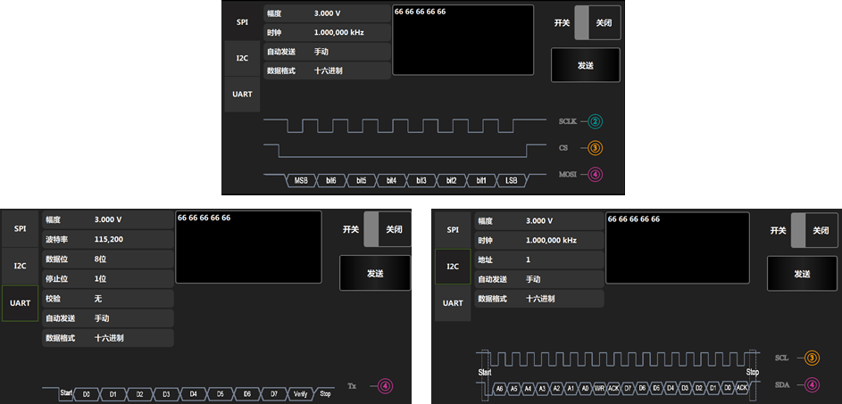Click the SDA channel 4 circle icon

812,385
